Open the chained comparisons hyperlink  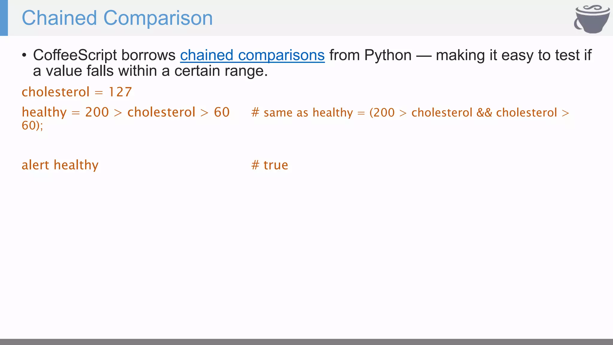tap(252, 55)
